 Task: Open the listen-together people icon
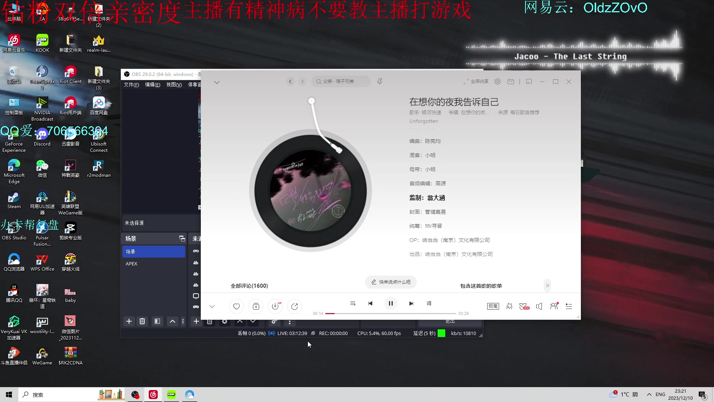pyautogui.click(x=554, y=306)
